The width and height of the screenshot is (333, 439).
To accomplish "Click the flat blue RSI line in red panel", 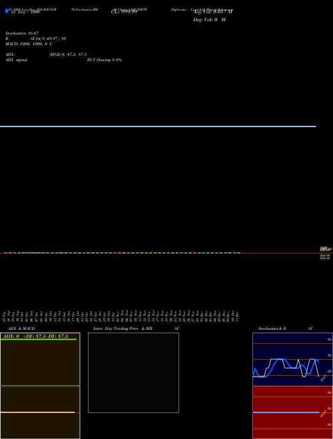I will (x=286, y=412).
